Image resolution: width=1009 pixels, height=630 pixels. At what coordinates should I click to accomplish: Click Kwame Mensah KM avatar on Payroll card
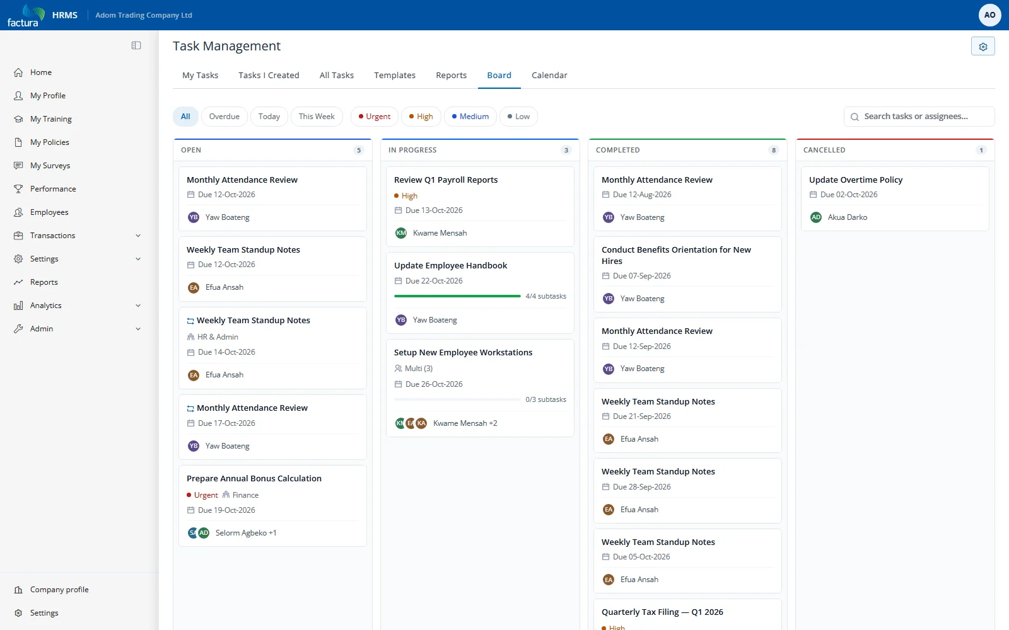(x=401, y=233)
